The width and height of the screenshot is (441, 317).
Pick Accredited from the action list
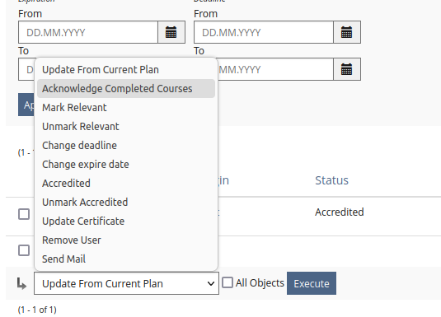(x=126, y=184)
